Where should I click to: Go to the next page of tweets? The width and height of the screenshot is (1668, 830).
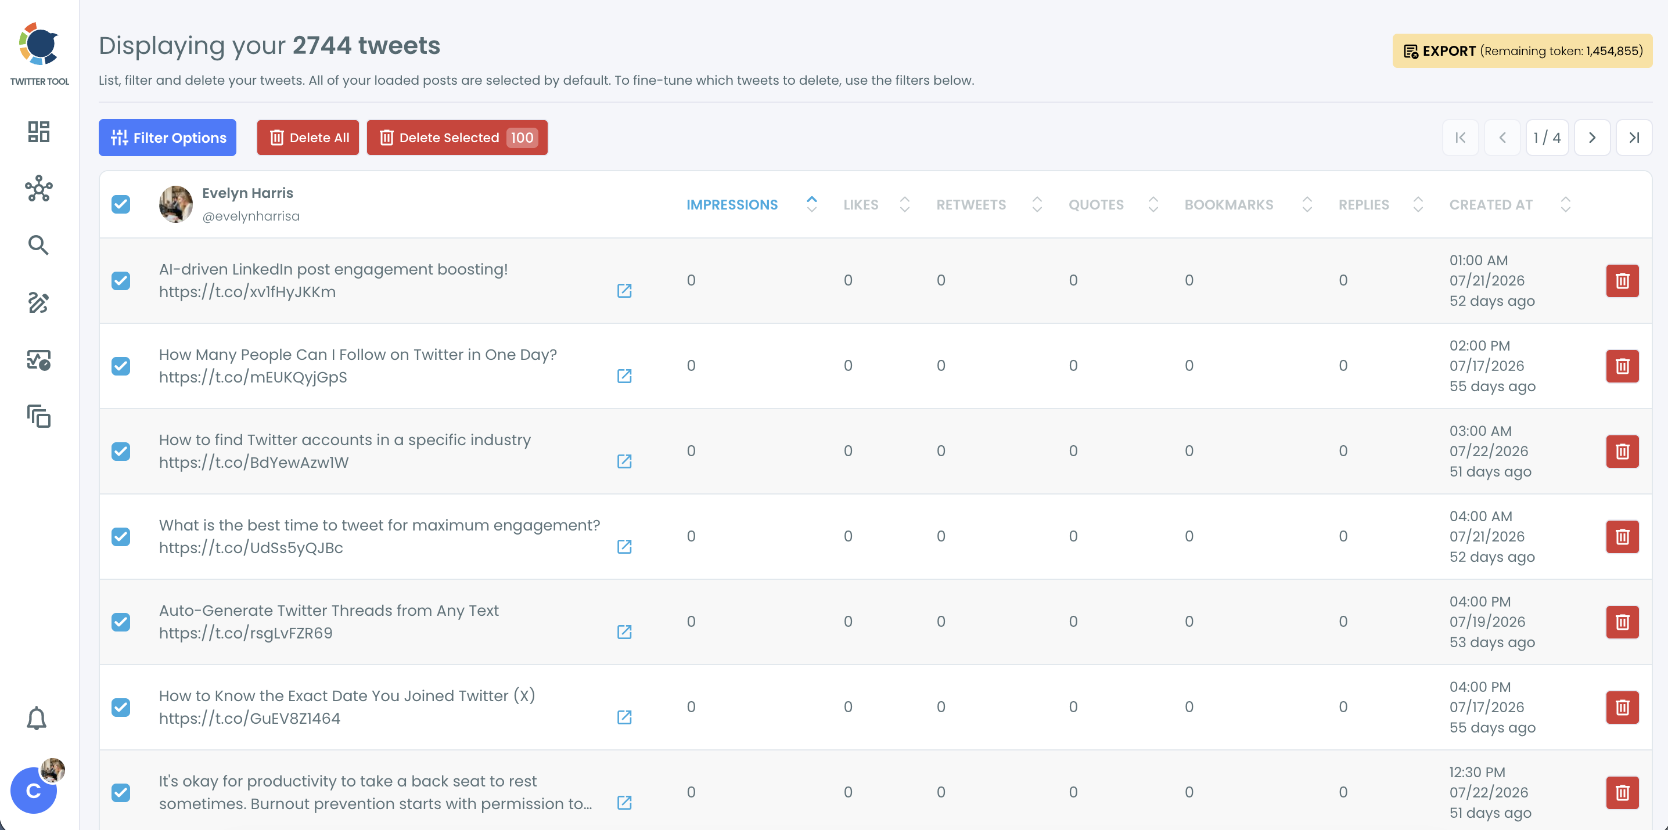(x=1591, y=138)
